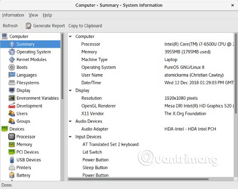Click the USB Devices plug icon
Image resolution: width=238 pixels, height=189 pixels.
(12, 160)
